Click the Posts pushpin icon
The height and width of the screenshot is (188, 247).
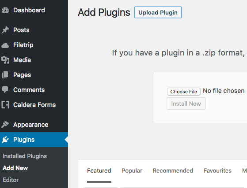5,30
